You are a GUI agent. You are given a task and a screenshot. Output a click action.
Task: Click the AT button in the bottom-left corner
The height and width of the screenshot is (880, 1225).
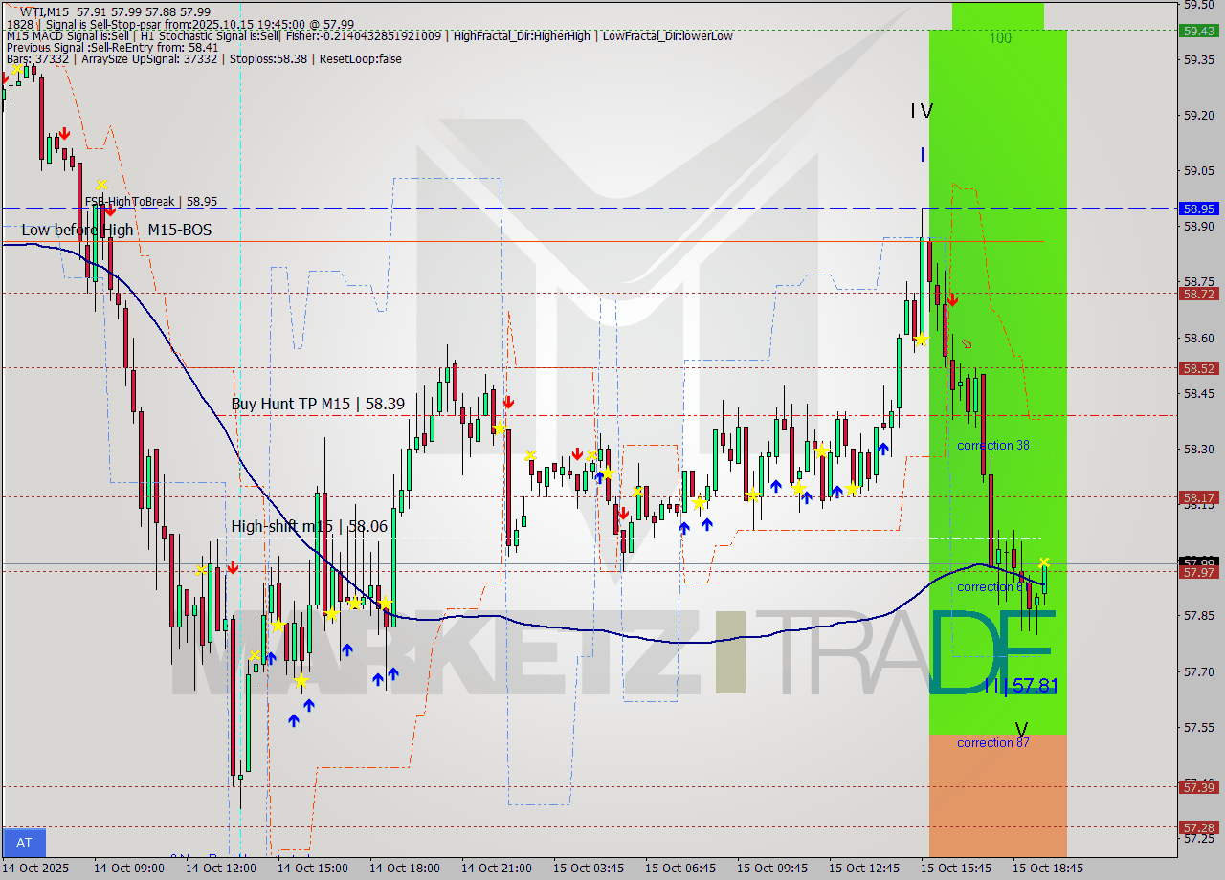[x=24, y=843]
